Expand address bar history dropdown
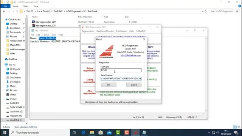242x136 pixels. pos(203,11)
